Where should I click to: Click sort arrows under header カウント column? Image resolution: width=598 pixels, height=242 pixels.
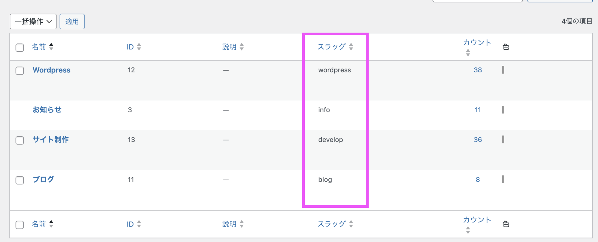coord(468,53)
